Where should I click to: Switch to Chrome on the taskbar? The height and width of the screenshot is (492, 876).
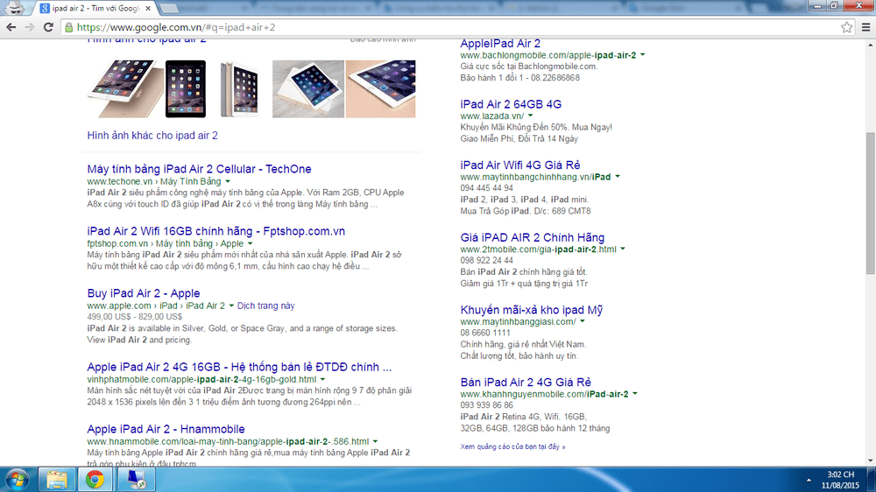95,480
